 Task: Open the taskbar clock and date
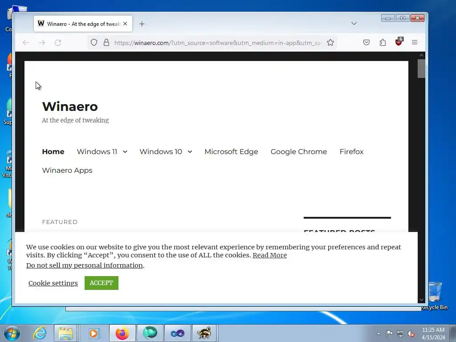(433, 334)
